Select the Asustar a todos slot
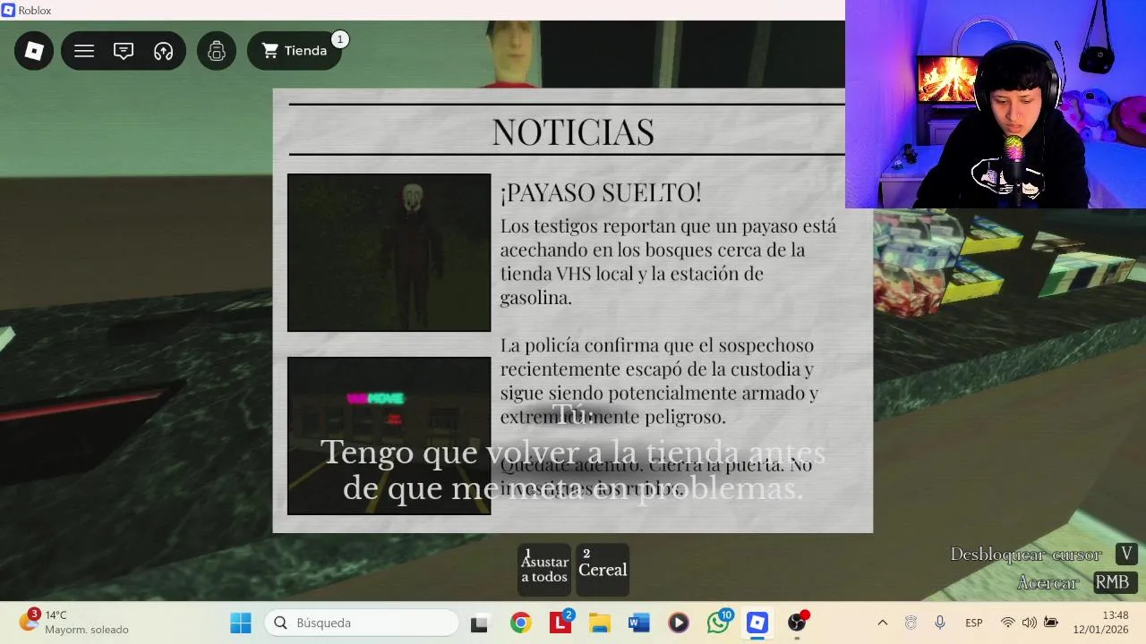Viewport: 1146px width, 644px height. [544, 569]
